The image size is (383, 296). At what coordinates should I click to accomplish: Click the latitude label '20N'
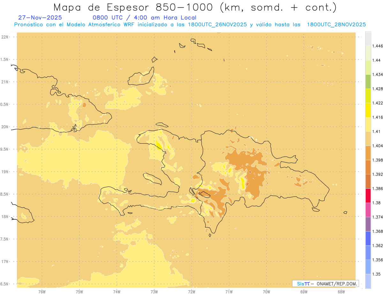click(x=5, y=127)
